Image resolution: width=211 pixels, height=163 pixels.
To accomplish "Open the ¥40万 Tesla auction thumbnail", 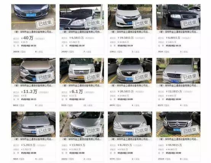I will (x=34, y=17).
